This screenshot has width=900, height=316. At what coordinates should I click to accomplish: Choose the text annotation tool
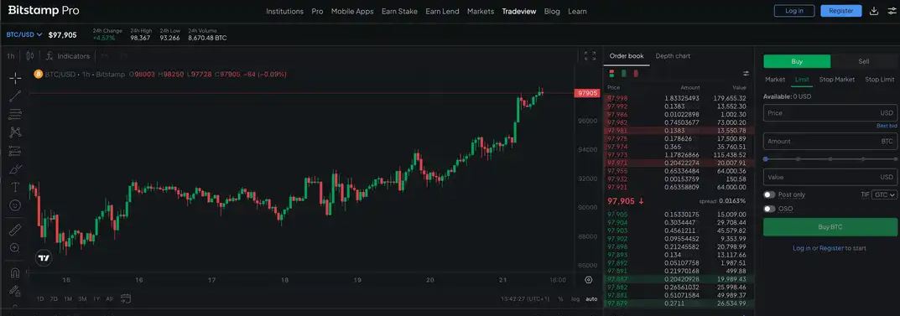click(15, 187)
